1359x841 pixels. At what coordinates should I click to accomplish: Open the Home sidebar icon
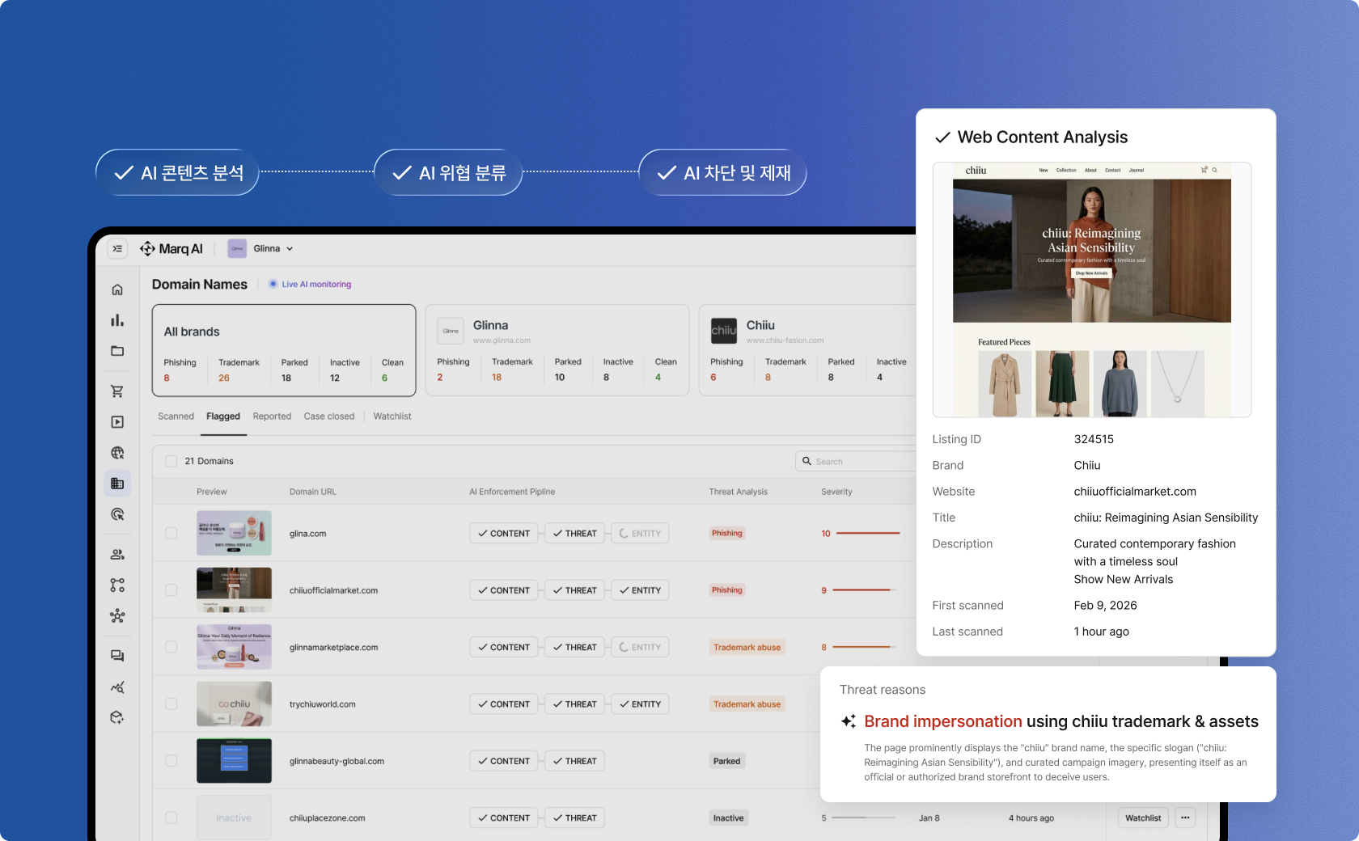point(117,289)
